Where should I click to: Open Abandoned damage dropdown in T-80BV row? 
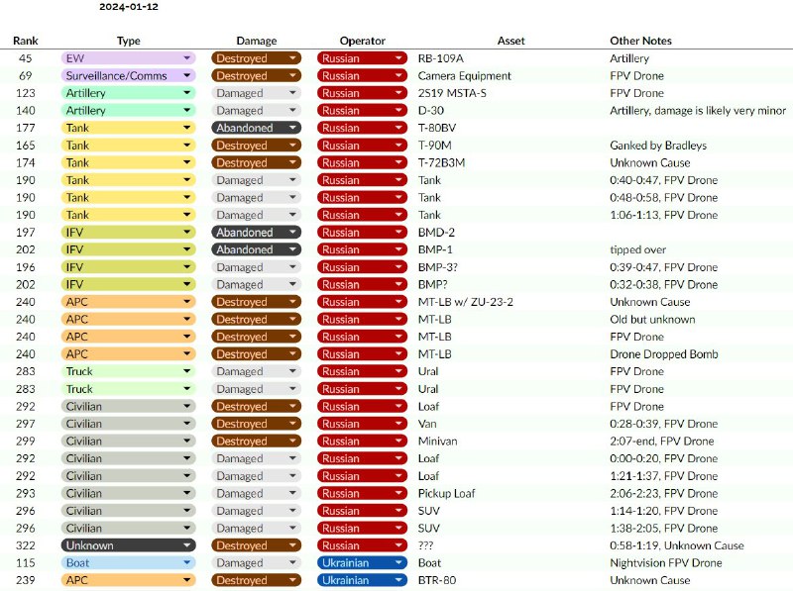tap(256, 128)
